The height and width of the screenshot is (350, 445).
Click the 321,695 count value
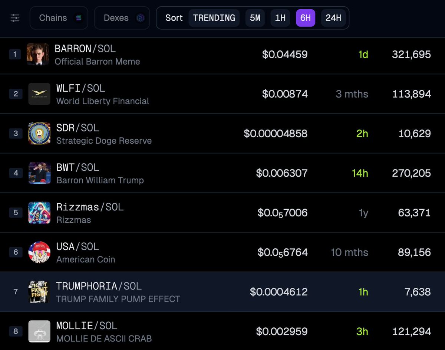click(411, 55)
